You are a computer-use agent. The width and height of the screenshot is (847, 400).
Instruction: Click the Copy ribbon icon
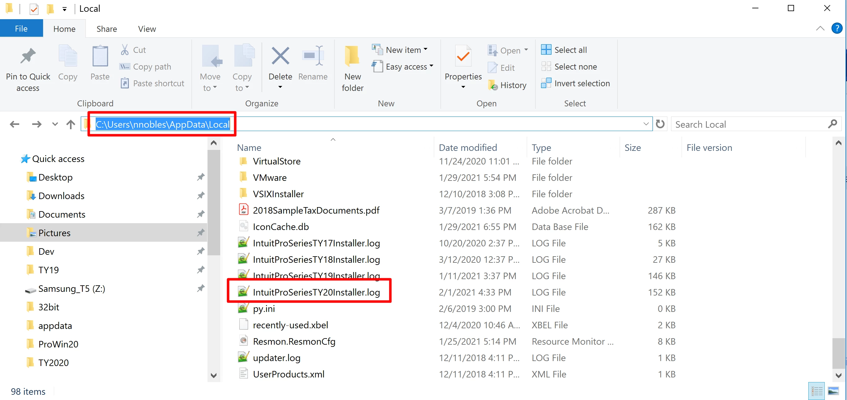click(68, 56)
